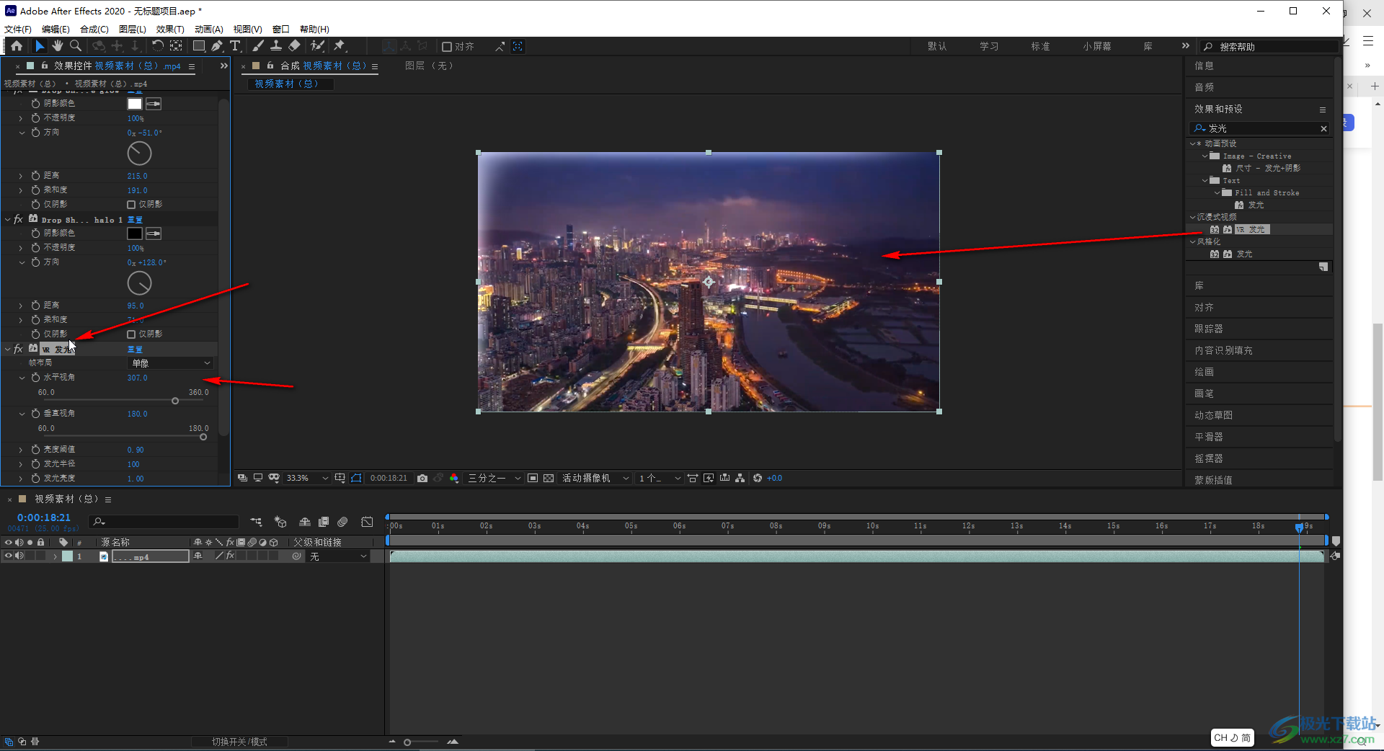This screenshot has width=1384, height=751.
Task: Enable the motion blur icon in timeline
Action: point(342,522)
